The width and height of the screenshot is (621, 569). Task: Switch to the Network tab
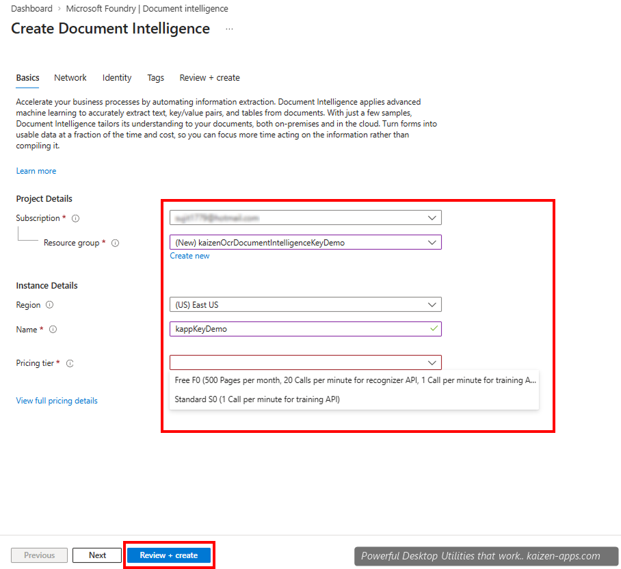70,77
